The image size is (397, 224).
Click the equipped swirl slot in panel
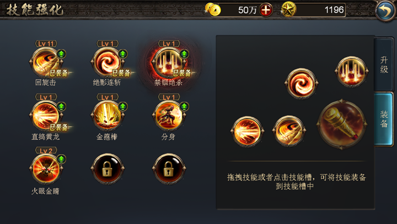click(301, 84)
